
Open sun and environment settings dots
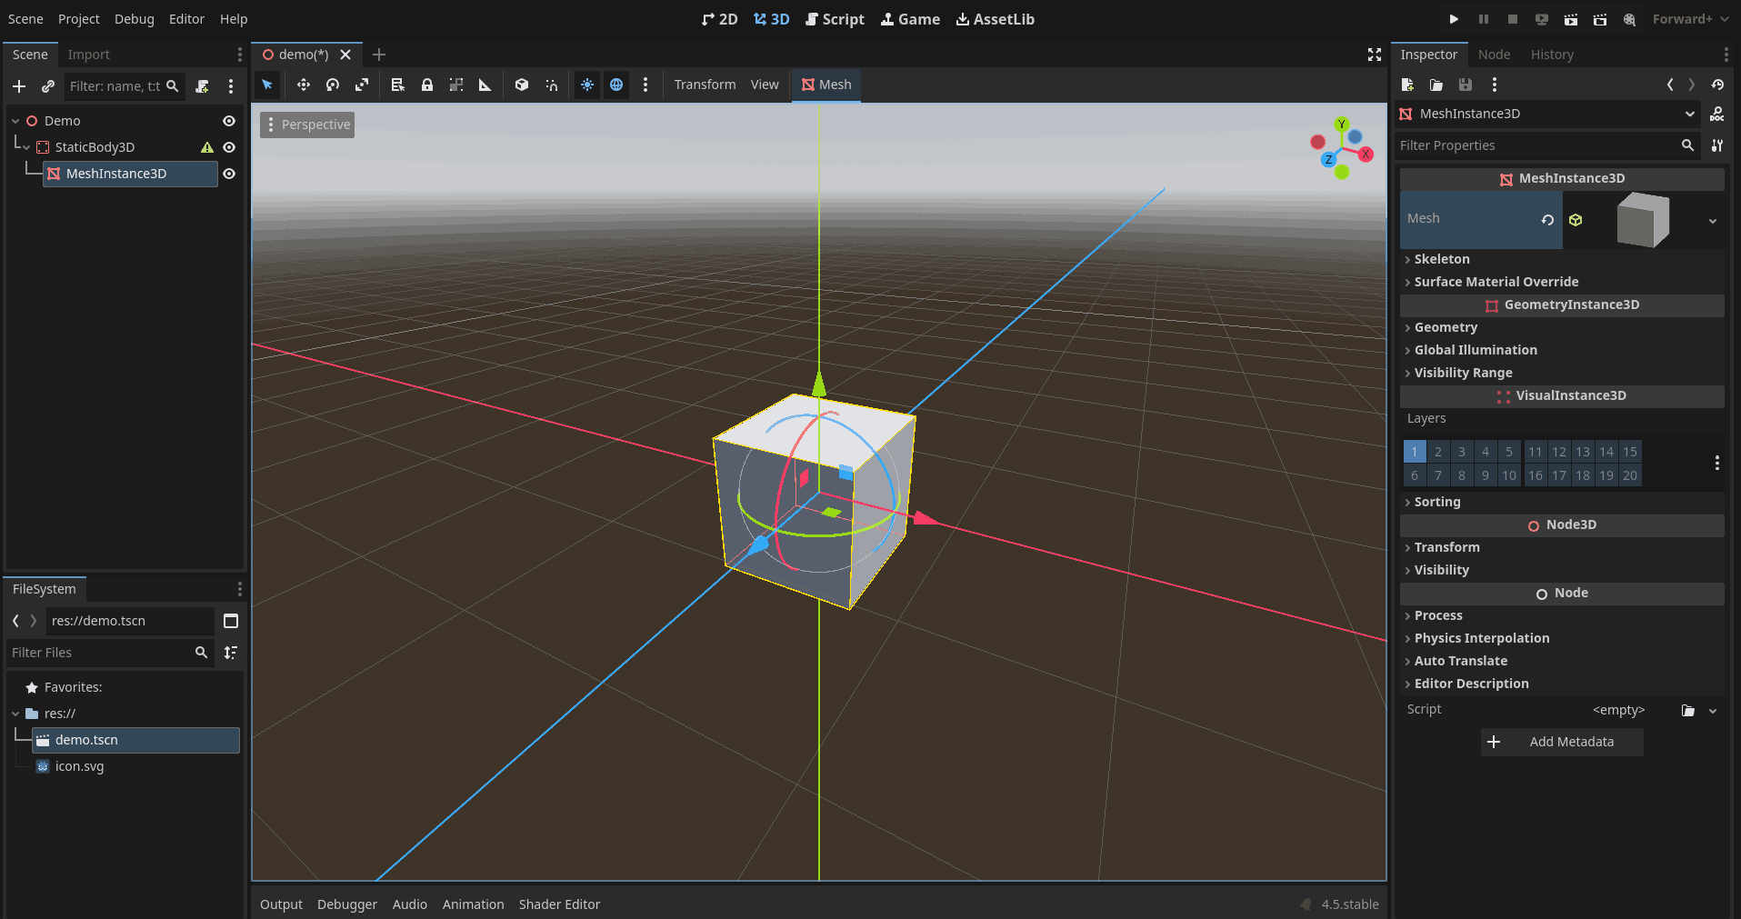tap(645, 85)
